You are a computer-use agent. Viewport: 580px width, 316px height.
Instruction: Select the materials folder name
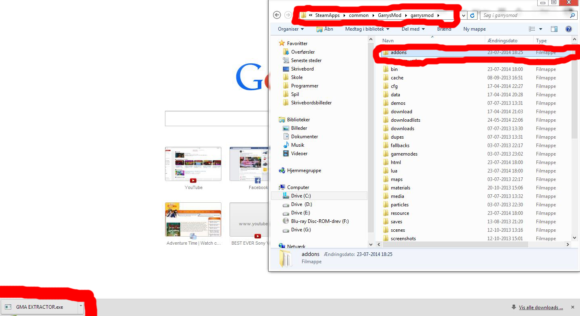coord(401,187)
